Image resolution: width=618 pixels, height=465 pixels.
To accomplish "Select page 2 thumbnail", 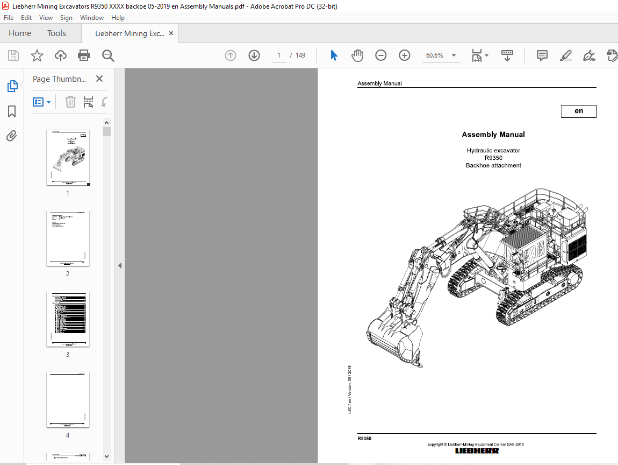I will click(68, 238).
